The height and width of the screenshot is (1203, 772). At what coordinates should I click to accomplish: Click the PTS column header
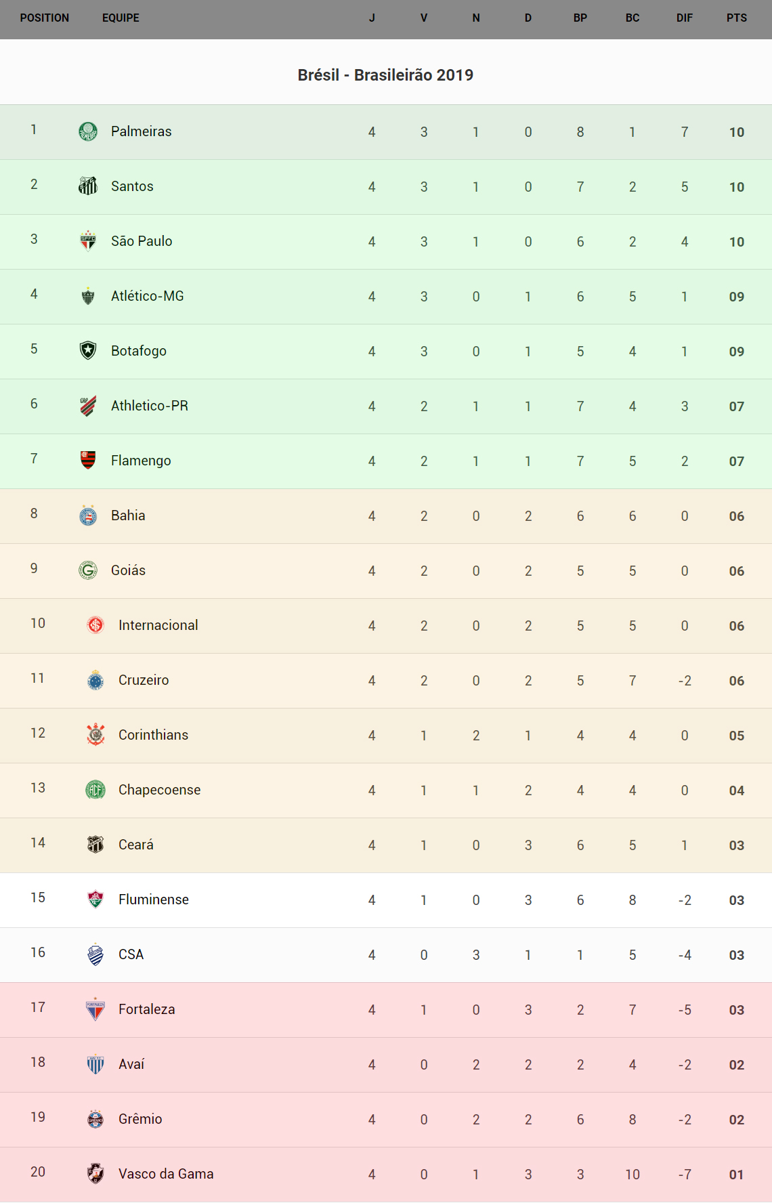click(x=736, y=18)
